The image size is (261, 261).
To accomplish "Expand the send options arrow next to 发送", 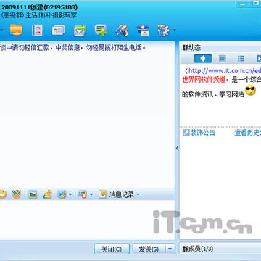I will point(170,249).
